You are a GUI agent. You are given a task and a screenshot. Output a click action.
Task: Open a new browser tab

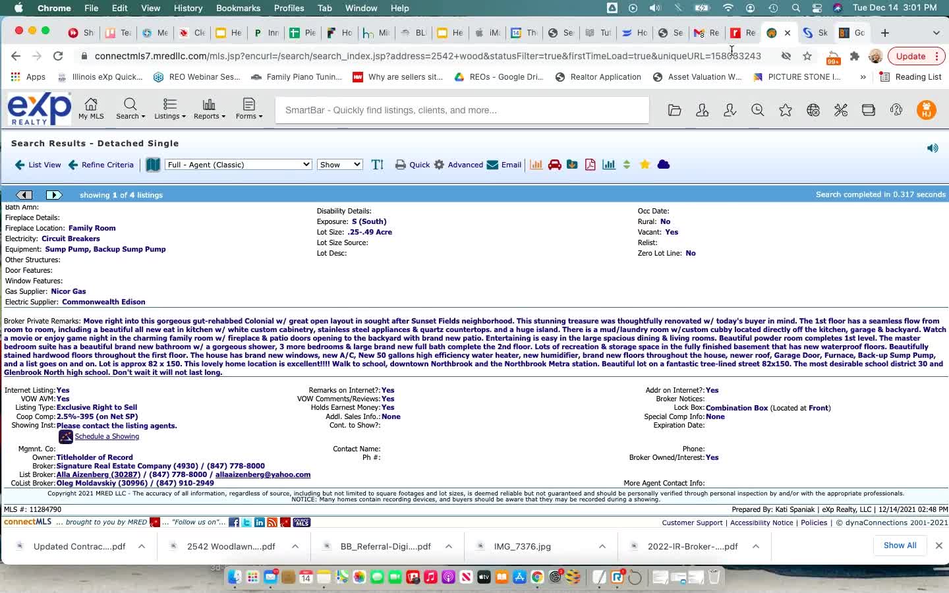click(x=885, y=32)
